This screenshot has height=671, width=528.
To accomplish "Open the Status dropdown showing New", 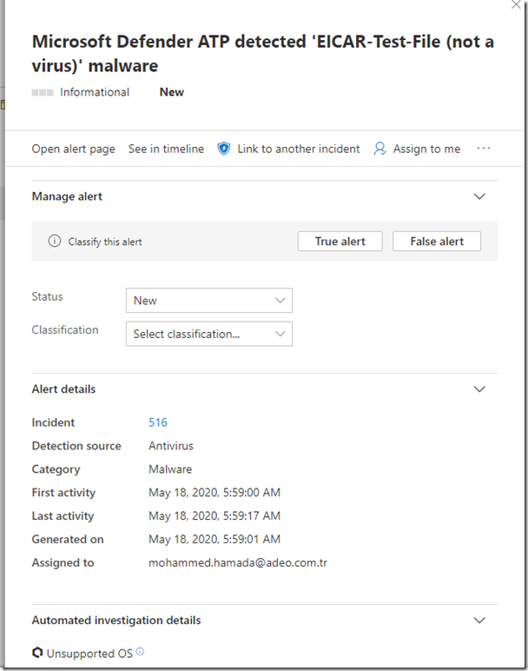I will (209, 301).
